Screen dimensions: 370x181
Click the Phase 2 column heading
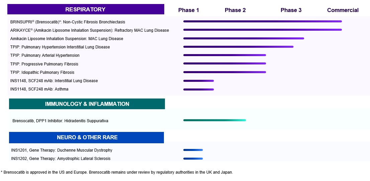235,10
